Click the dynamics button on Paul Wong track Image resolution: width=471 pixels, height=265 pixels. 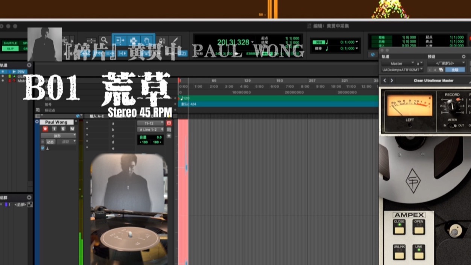click(50, 142)
